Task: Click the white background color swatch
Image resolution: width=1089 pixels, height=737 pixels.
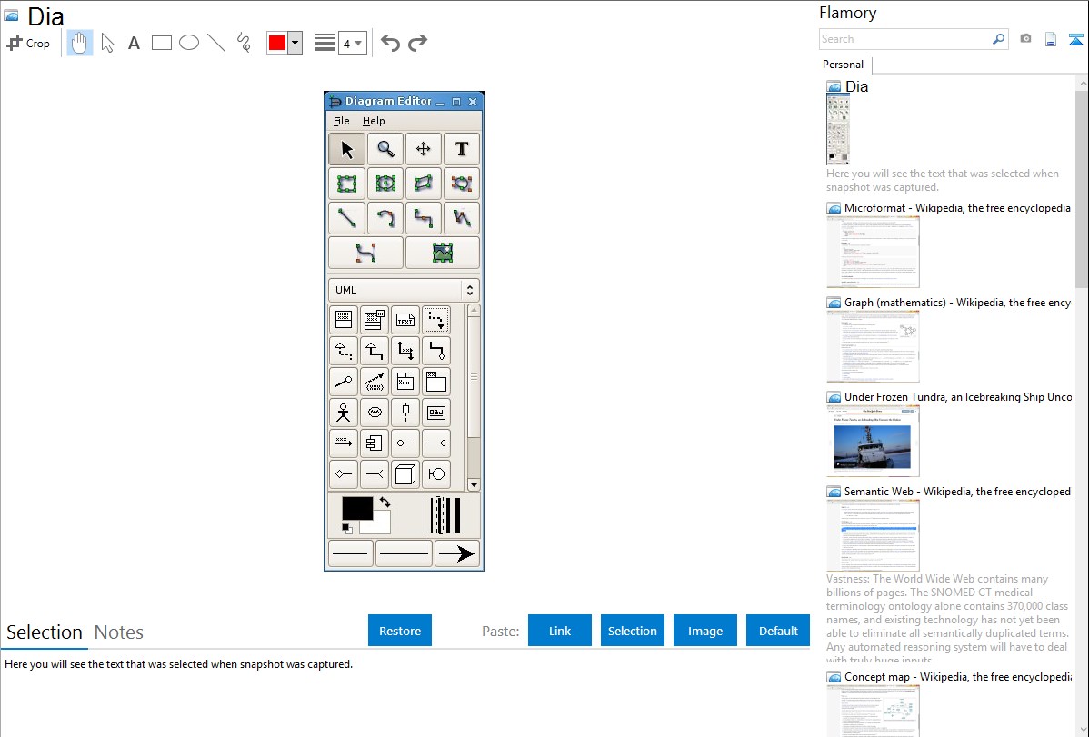Action: tap(381, 525)
